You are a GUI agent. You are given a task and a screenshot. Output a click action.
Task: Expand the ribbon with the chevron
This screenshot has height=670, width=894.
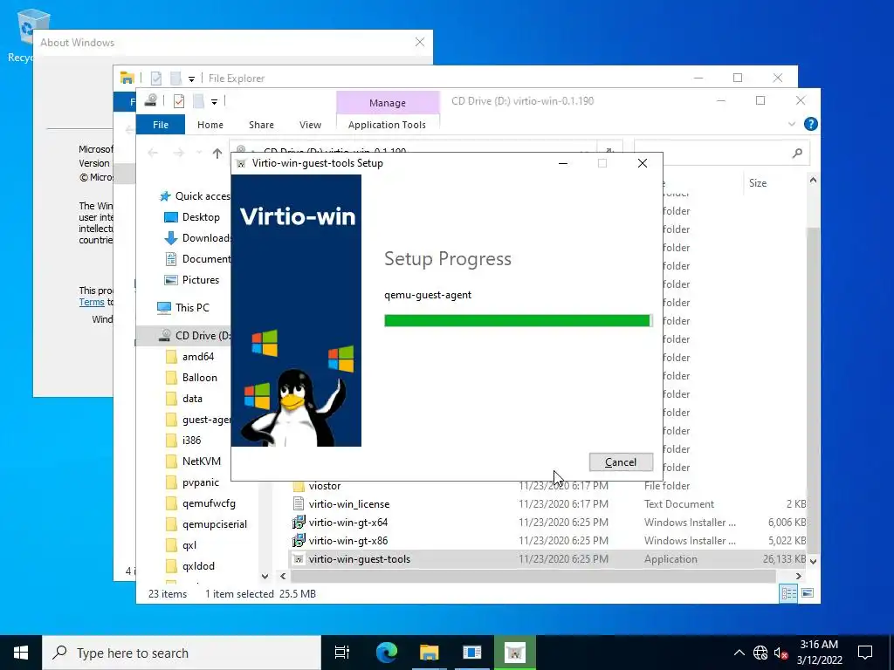(791, 124)
